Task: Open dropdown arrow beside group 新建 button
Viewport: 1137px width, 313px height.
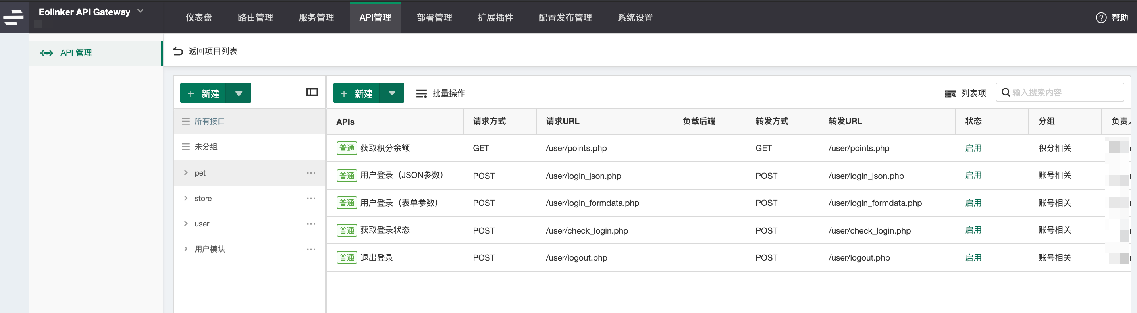Action: click(238, 93)
